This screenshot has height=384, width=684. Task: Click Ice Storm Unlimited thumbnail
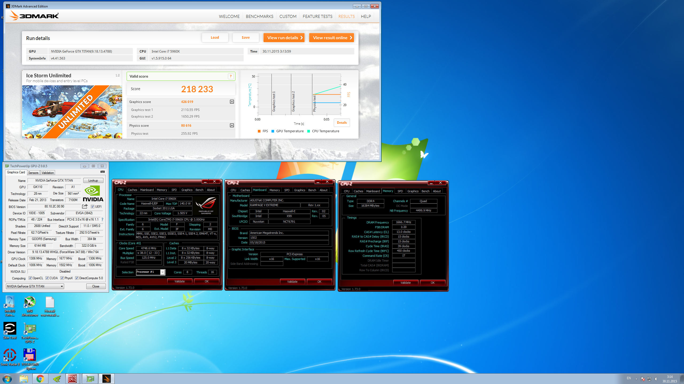(x=72, y=112)
